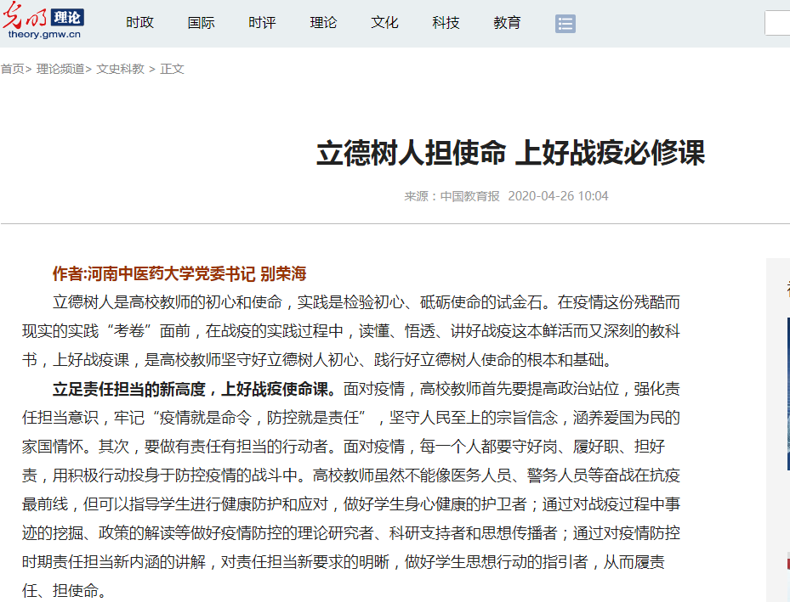Navigate to the 教育 section
The height and width of the screenshot is (602, 790).
click(x=507, y=23)
